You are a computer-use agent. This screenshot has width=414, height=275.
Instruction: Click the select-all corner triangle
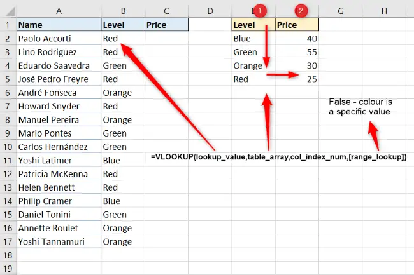point(11,11)
